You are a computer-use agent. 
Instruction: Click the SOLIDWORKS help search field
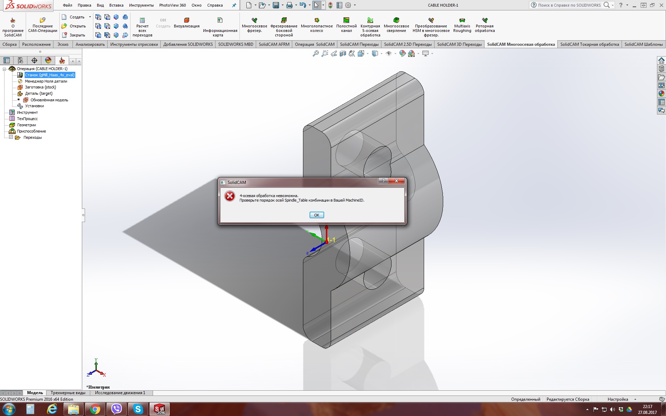(x=569, y=5)
